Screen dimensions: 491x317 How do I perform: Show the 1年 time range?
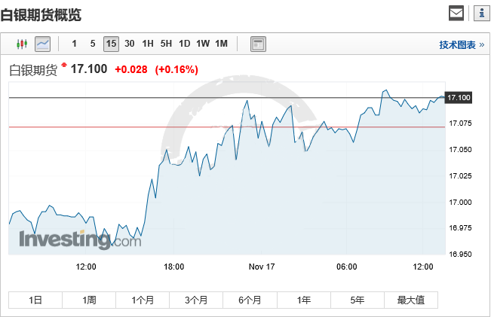click(x=303, y=300)
